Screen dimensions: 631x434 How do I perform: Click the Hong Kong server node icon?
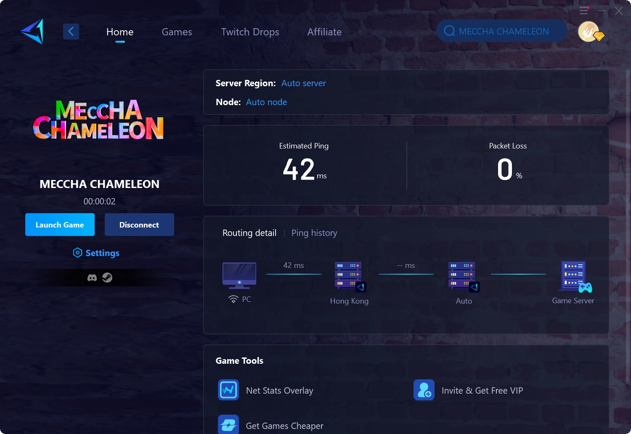(x=350, y=277)
